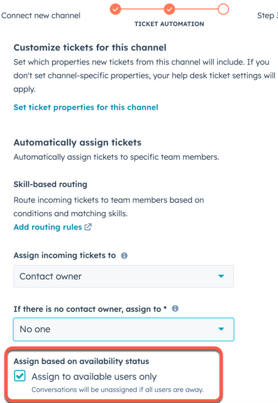This screenshot has height=403, width=278.
Task: Click the Contact owner dropdown caret arrow
Action: click(x=221, y=276)
